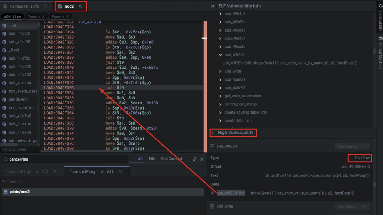Open Confirming dropdown for sub_49f280
The width and height of the screenshot is (383, 215).
(352, 147)
